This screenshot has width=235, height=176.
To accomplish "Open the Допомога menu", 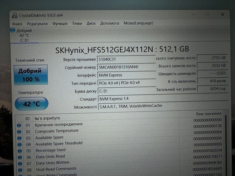I will pos(110,23).
